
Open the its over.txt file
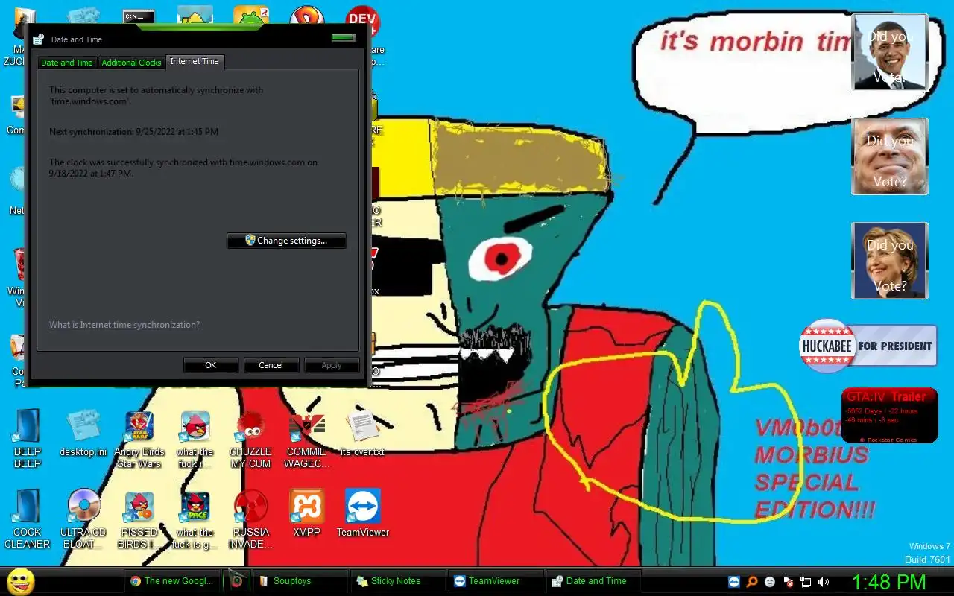coord(362,434)
